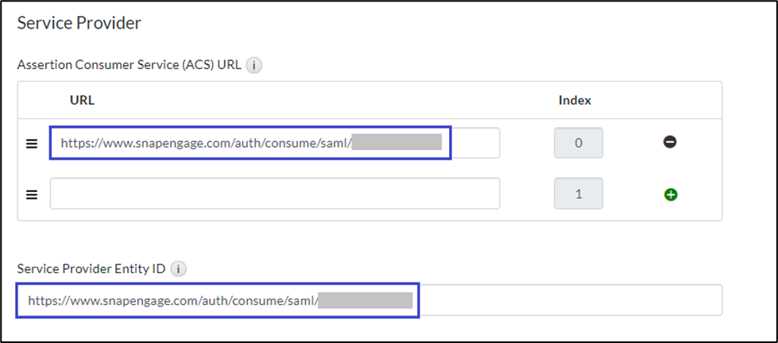This screenshot has width=778, height=343.
Task: Click the info icon beside ACS URL label
Action: click(254, 66)
